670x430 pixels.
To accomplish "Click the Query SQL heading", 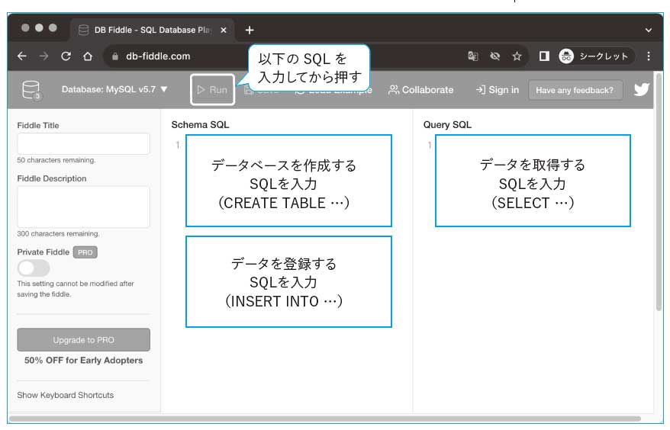I will coord(447,125).
